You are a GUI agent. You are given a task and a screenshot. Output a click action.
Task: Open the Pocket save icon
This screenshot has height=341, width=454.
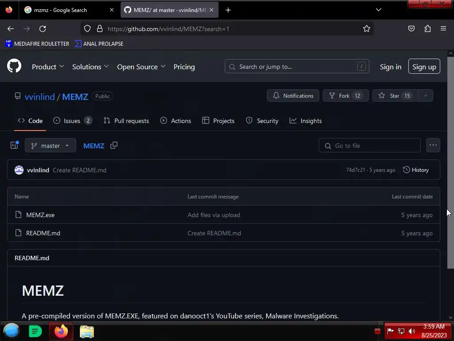[411, 28]
